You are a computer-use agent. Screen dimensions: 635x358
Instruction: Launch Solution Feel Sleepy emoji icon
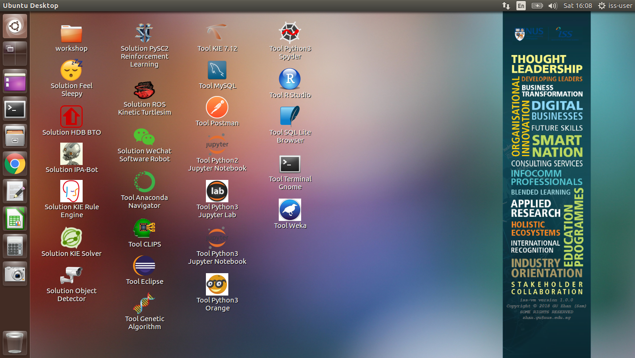point(71,70)
